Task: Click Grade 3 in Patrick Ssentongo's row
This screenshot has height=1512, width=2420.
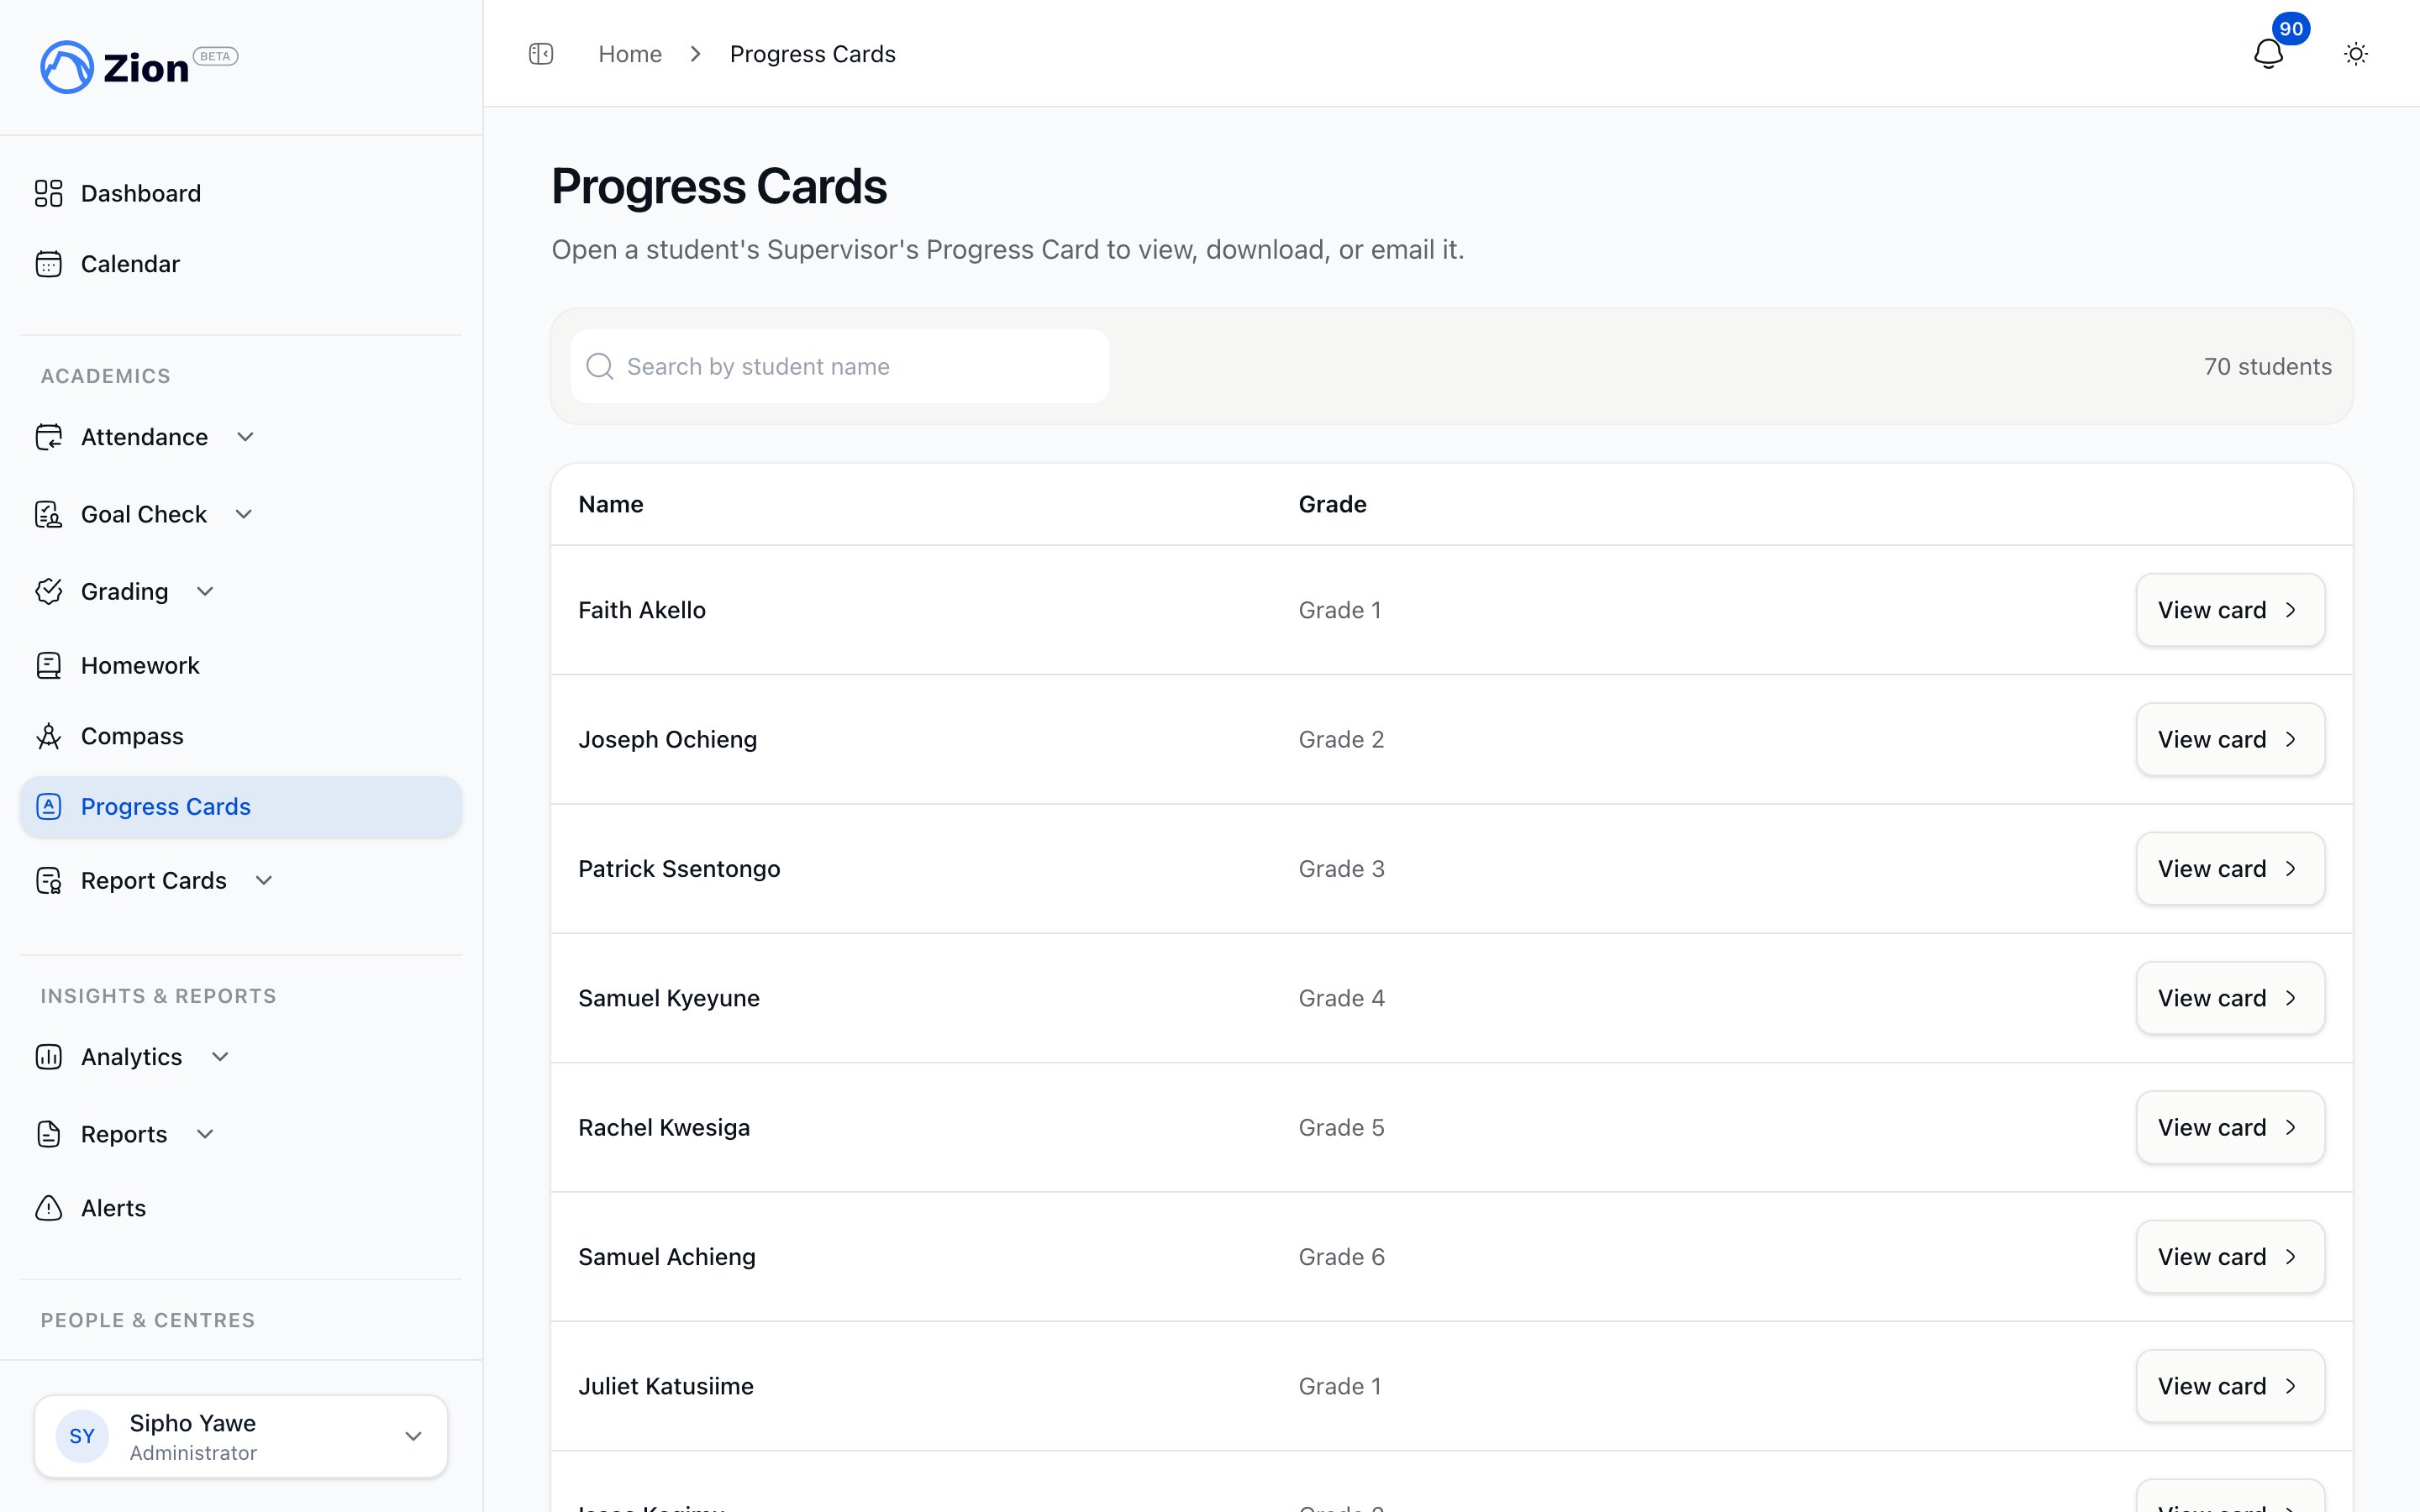Action: pos(1341,868)
